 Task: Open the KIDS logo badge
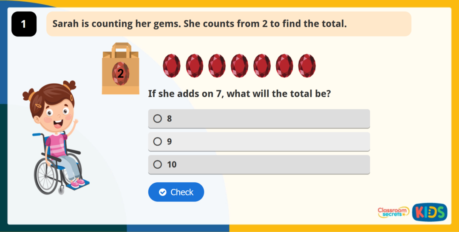point(429,212)
